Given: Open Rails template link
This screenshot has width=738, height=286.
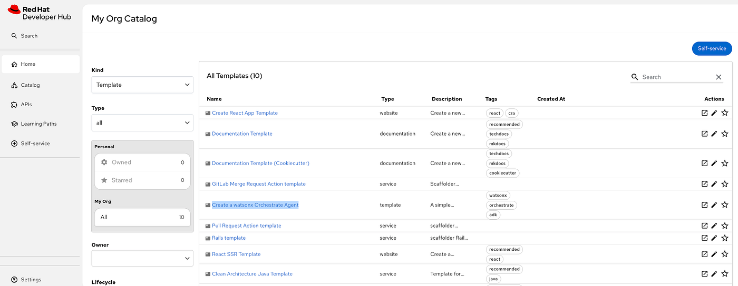Looking at the screenshot, I should (x=229, y=238).
